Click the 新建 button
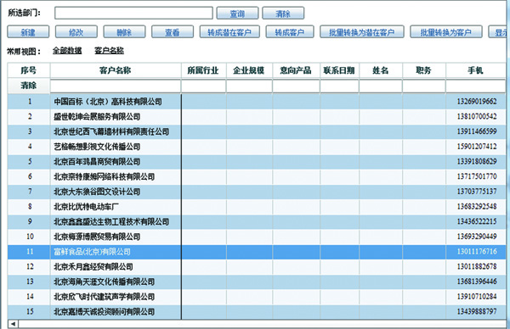The height and width of the screenshot is (329, 510). coord(28,32)
